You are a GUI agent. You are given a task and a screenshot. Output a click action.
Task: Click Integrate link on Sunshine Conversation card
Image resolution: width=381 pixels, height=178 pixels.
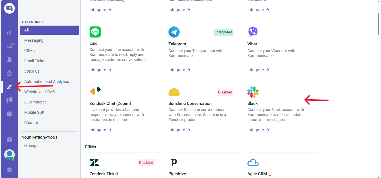pos(179,130)
